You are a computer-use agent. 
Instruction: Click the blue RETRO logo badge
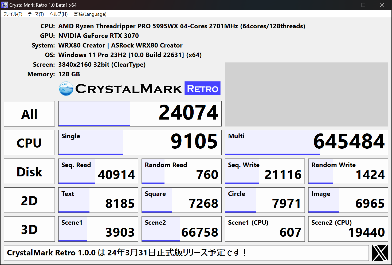[x=202, y=88]
